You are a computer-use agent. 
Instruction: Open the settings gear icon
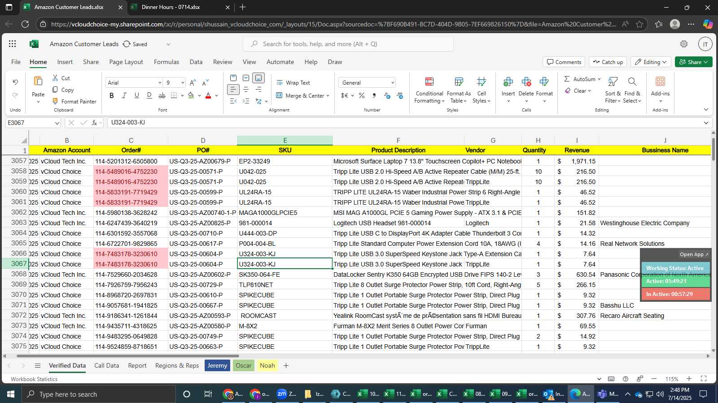[x=684, y=44]
